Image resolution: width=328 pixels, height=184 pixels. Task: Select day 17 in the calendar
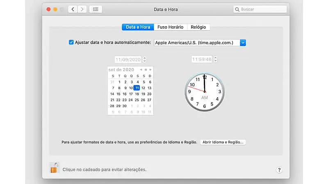coord(131,94)
